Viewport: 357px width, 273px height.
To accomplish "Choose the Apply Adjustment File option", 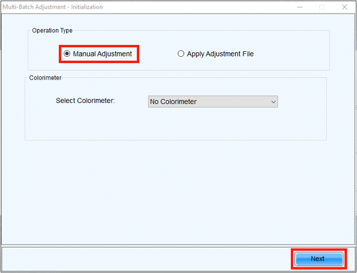I will [x=181, y=54].
